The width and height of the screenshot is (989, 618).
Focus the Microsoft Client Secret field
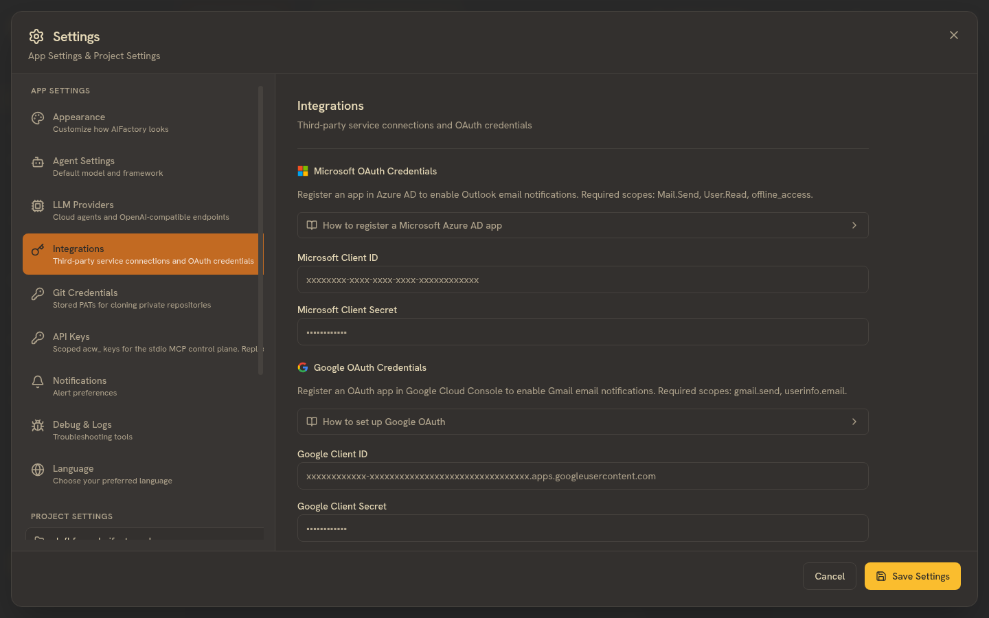pyautogui.click(x=583, y=332)
